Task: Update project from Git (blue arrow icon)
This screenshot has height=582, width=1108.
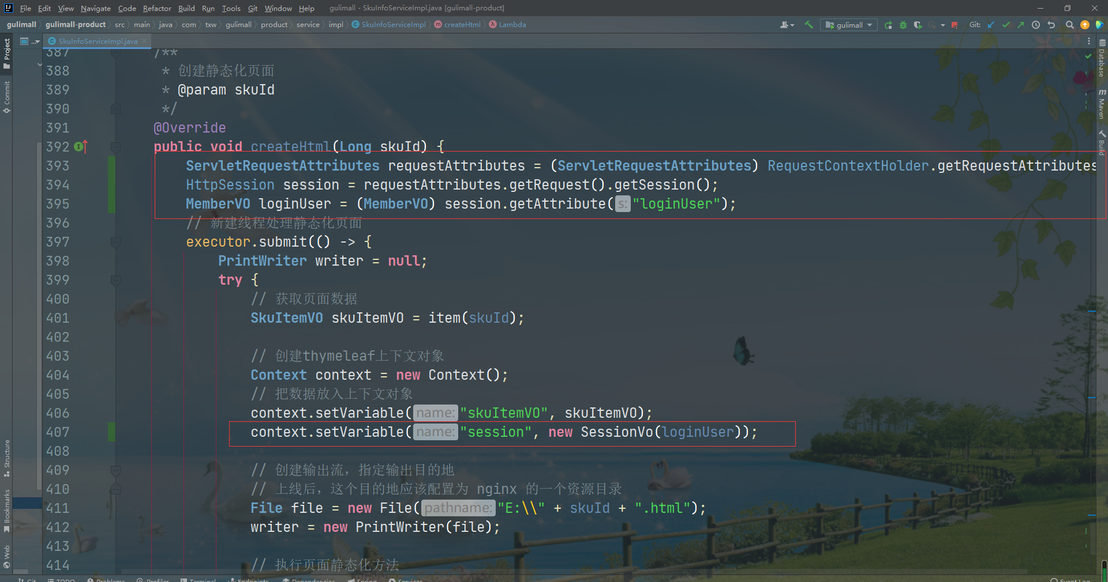Action: [x=991, y=25]
